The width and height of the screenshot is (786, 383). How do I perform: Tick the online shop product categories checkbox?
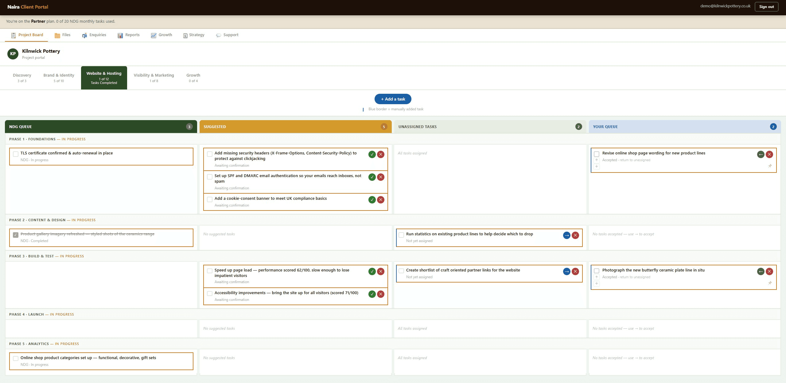tap(16, 358)
